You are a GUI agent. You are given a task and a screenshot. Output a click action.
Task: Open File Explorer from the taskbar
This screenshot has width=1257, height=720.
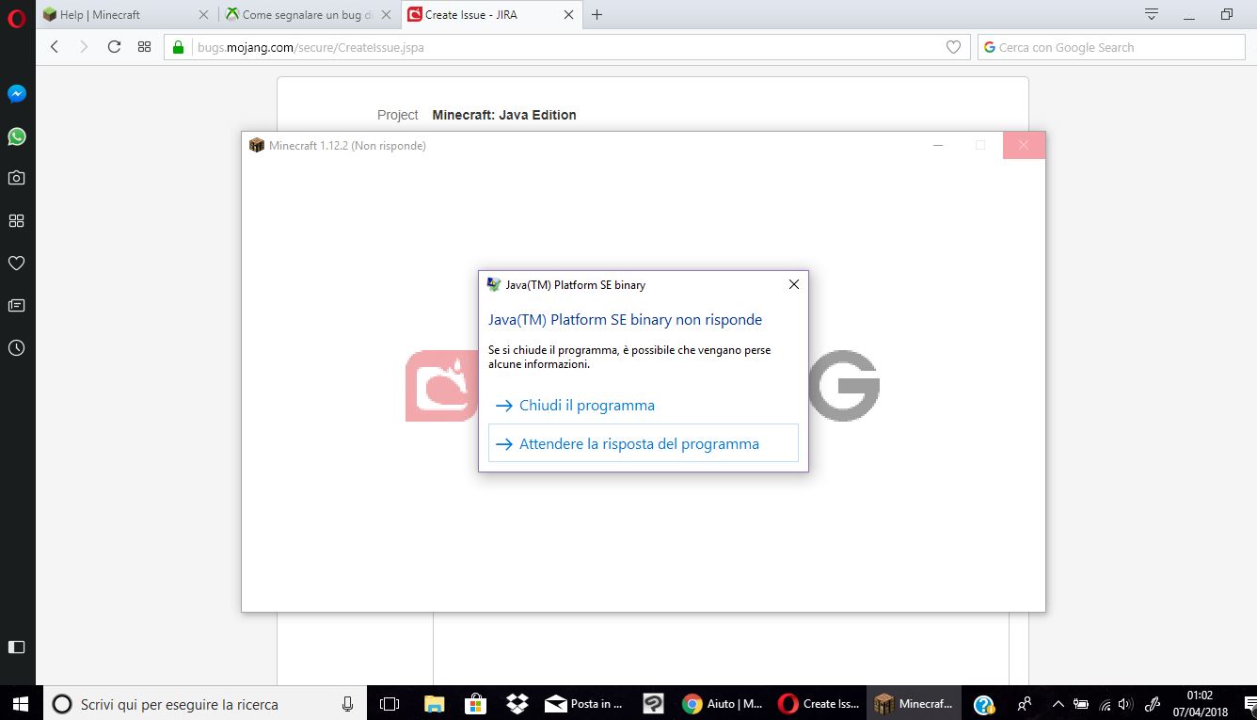pos(434,703)
